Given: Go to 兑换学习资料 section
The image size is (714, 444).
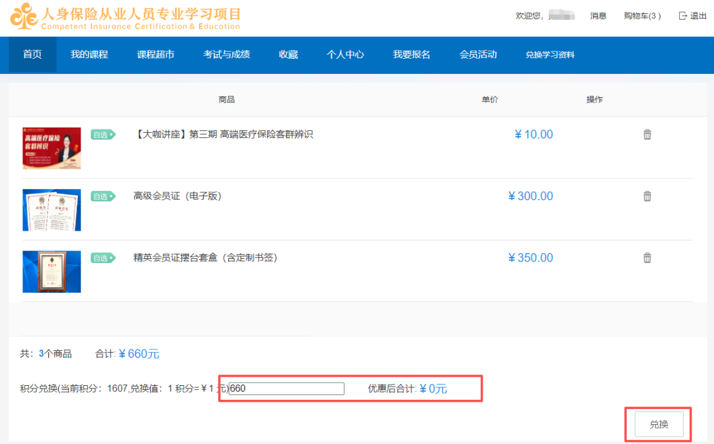Looking at the screenshot, I should click(x=550, y=55).
